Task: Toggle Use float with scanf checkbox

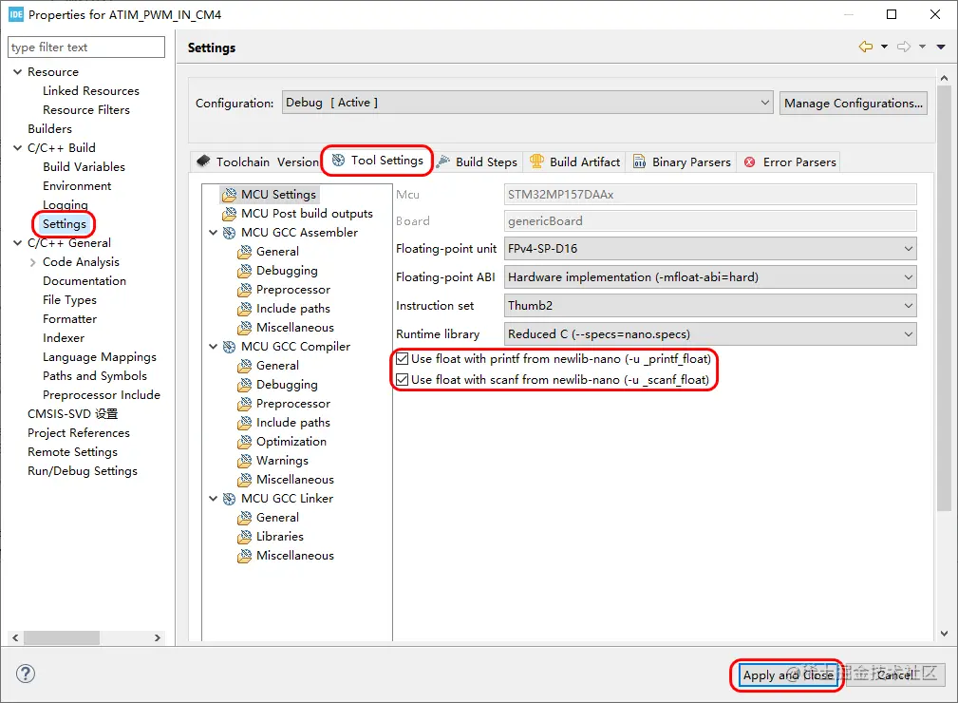Action: pyautogui.click(x=402, y=380)
